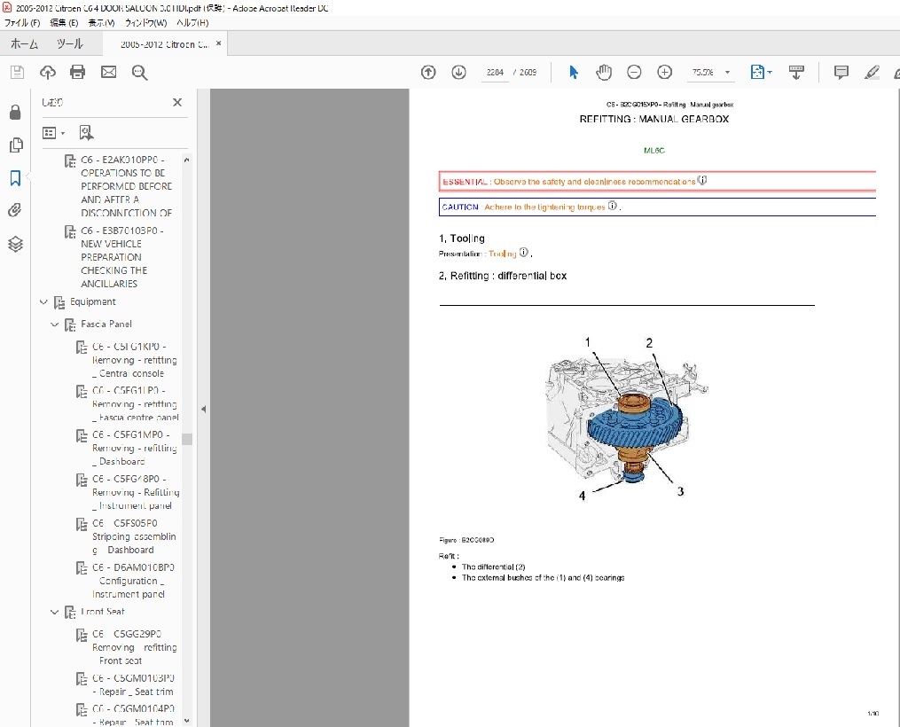Click the page number field 2204
The width and height of the screenshot is (900, 727).
pyautogui.click(x=495, y=73)
